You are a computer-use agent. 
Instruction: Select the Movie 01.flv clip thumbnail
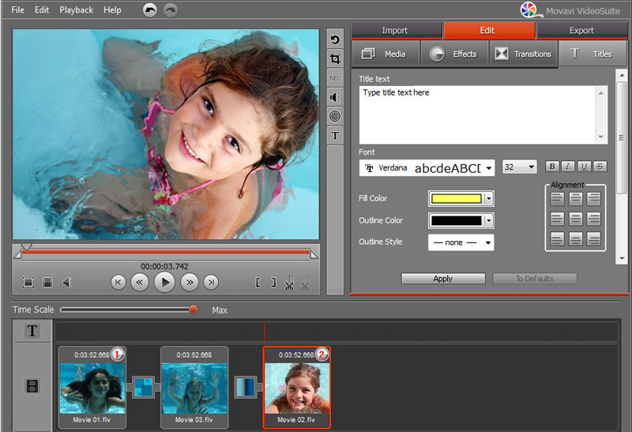pos(92,388)
